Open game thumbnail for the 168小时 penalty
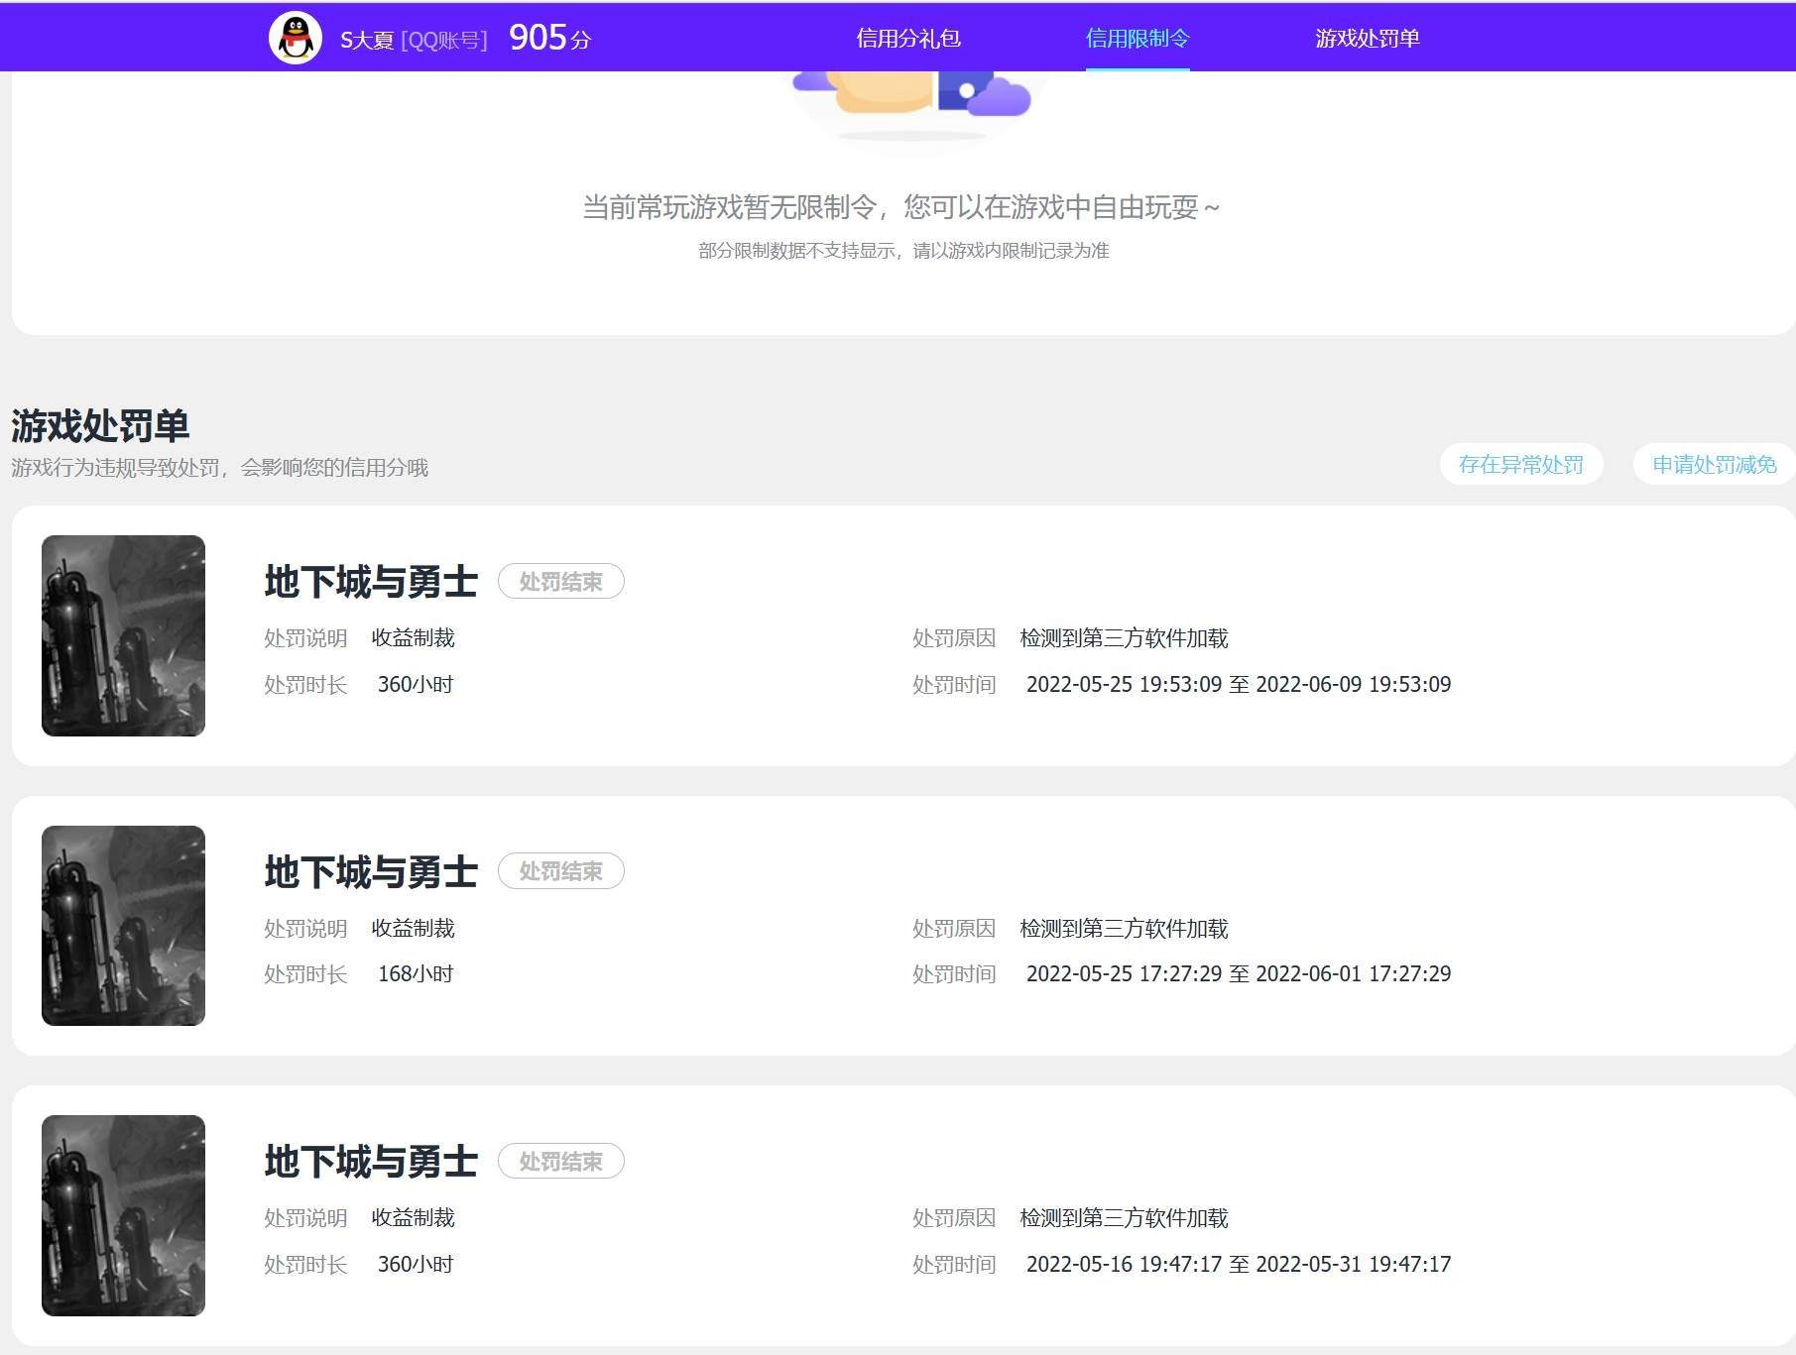1796x1355 pixels. pos(123,926)
